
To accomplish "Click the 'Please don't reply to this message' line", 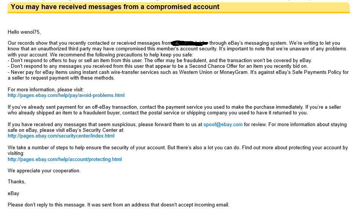I will [x=118, y=205].
